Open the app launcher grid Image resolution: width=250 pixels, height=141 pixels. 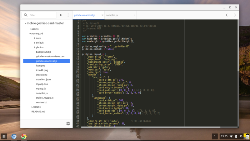[x=4, y=136]
